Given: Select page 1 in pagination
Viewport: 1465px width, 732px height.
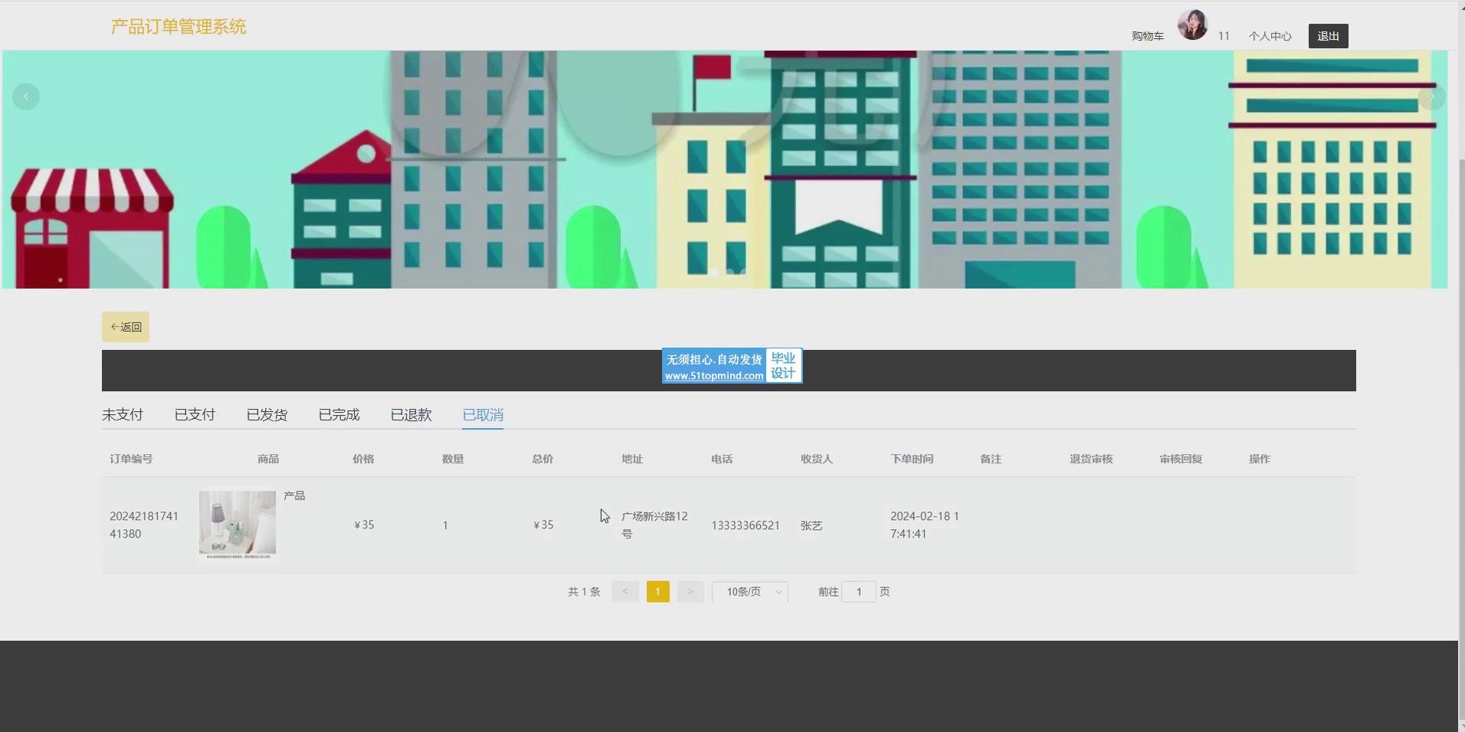Looking at the screenshot, I should point(658,591).
